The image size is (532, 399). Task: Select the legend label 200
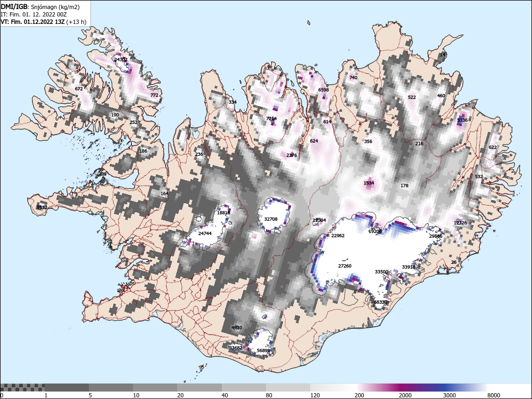(x=359, y=395)
